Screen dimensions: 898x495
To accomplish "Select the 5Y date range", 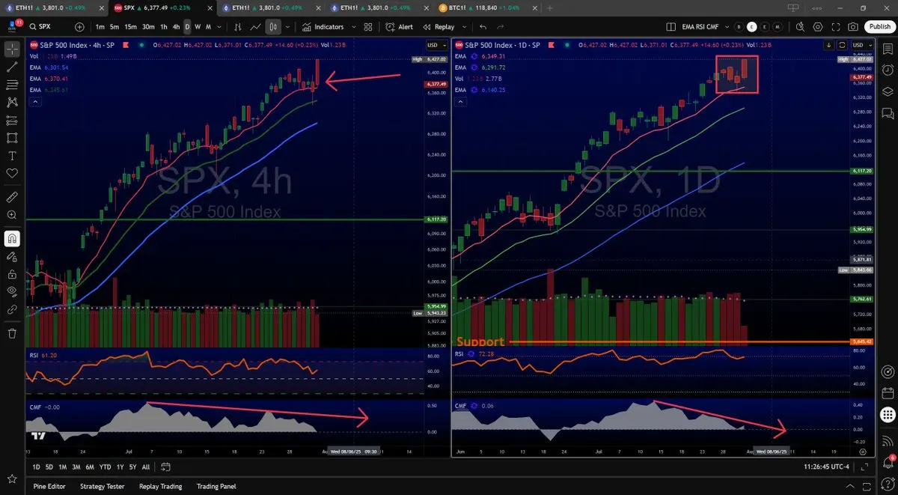I will (132, 467).
